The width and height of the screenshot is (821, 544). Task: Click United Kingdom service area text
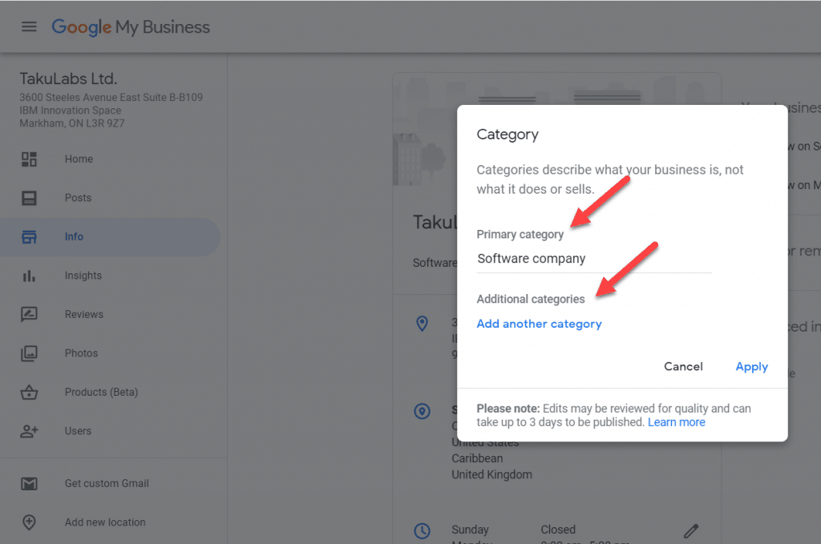491,474
